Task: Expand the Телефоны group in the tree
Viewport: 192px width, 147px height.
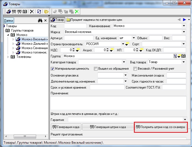Action: [x=8, y=57]
